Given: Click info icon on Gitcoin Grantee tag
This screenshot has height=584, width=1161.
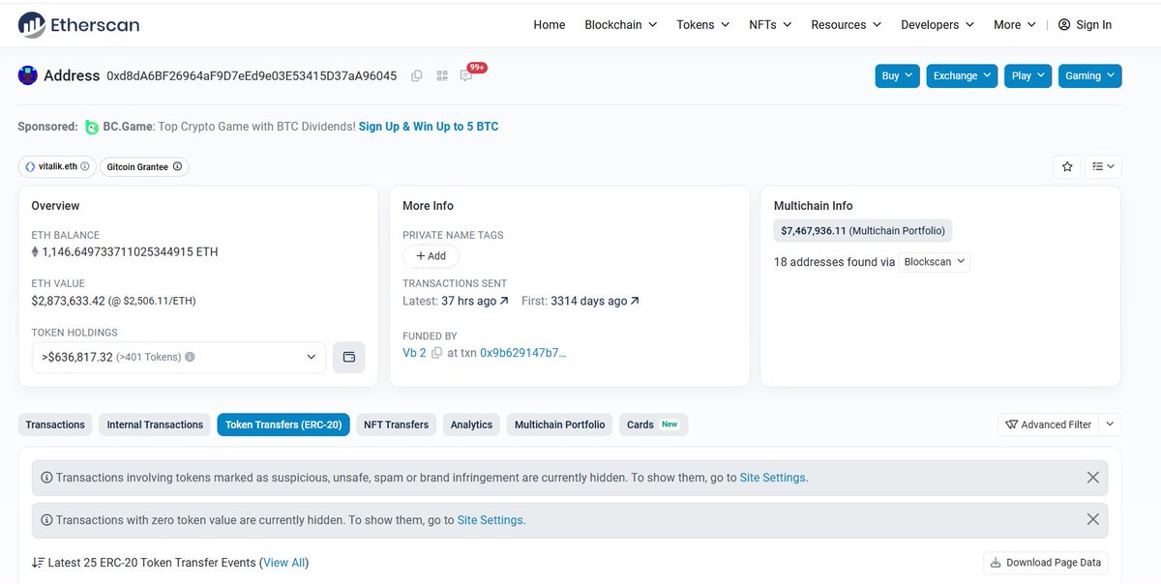Looking at the screenshot, I should [177, 166].
